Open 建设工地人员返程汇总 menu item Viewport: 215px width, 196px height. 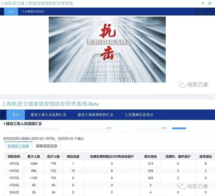point(48,115)
